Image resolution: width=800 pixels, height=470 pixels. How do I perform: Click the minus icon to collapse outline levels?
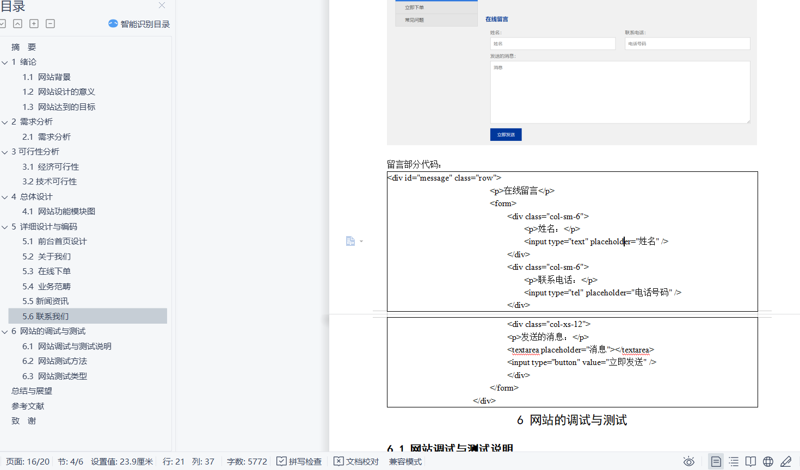click(x=50, y=23)
